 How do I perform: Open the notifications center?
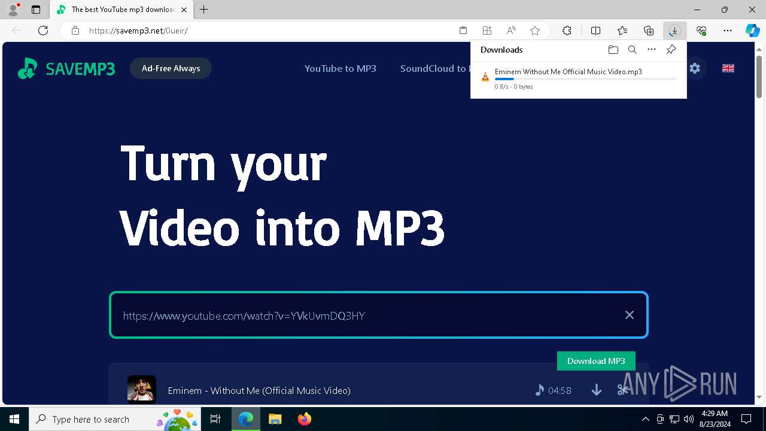[746, 419]
